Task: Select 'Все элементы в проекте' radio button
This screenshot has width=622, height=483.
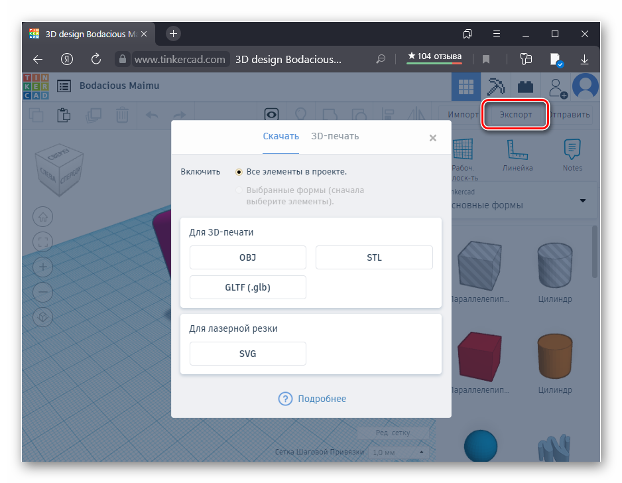Action: point(239,172)
